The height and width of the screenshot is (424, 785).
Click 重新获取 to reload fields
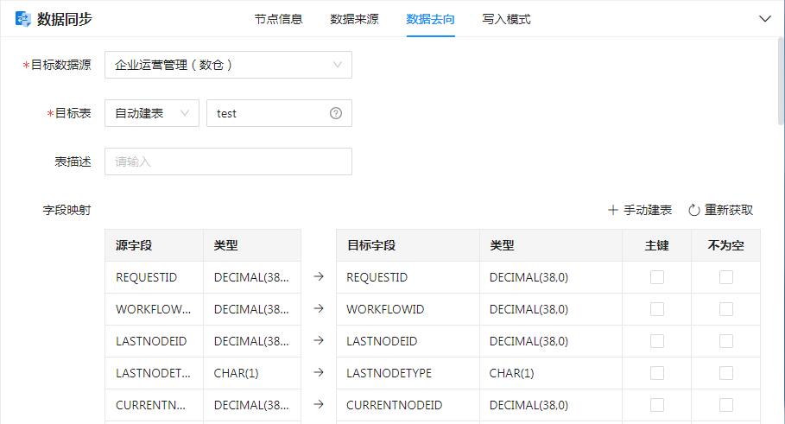728,210
